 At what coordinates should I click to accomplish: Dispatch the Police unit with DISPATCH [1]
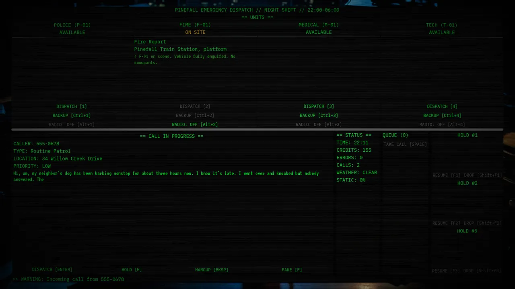[72, 106]
